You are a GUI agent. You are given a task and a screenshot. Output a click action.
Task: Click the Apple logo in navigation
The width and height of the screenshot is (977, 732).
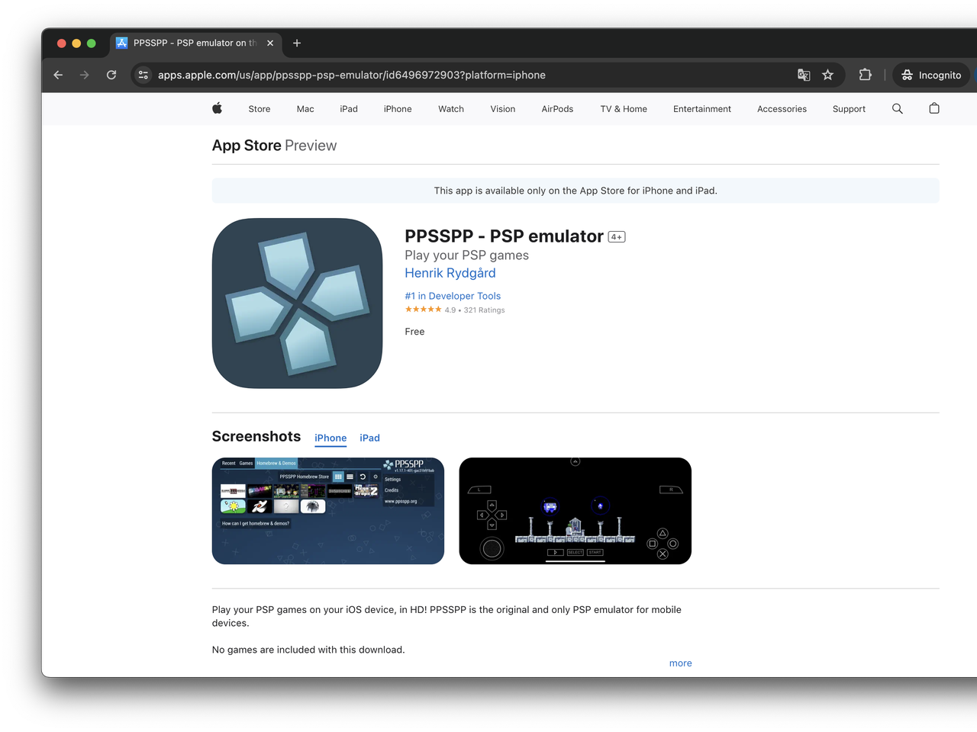(x=218, y=108)
